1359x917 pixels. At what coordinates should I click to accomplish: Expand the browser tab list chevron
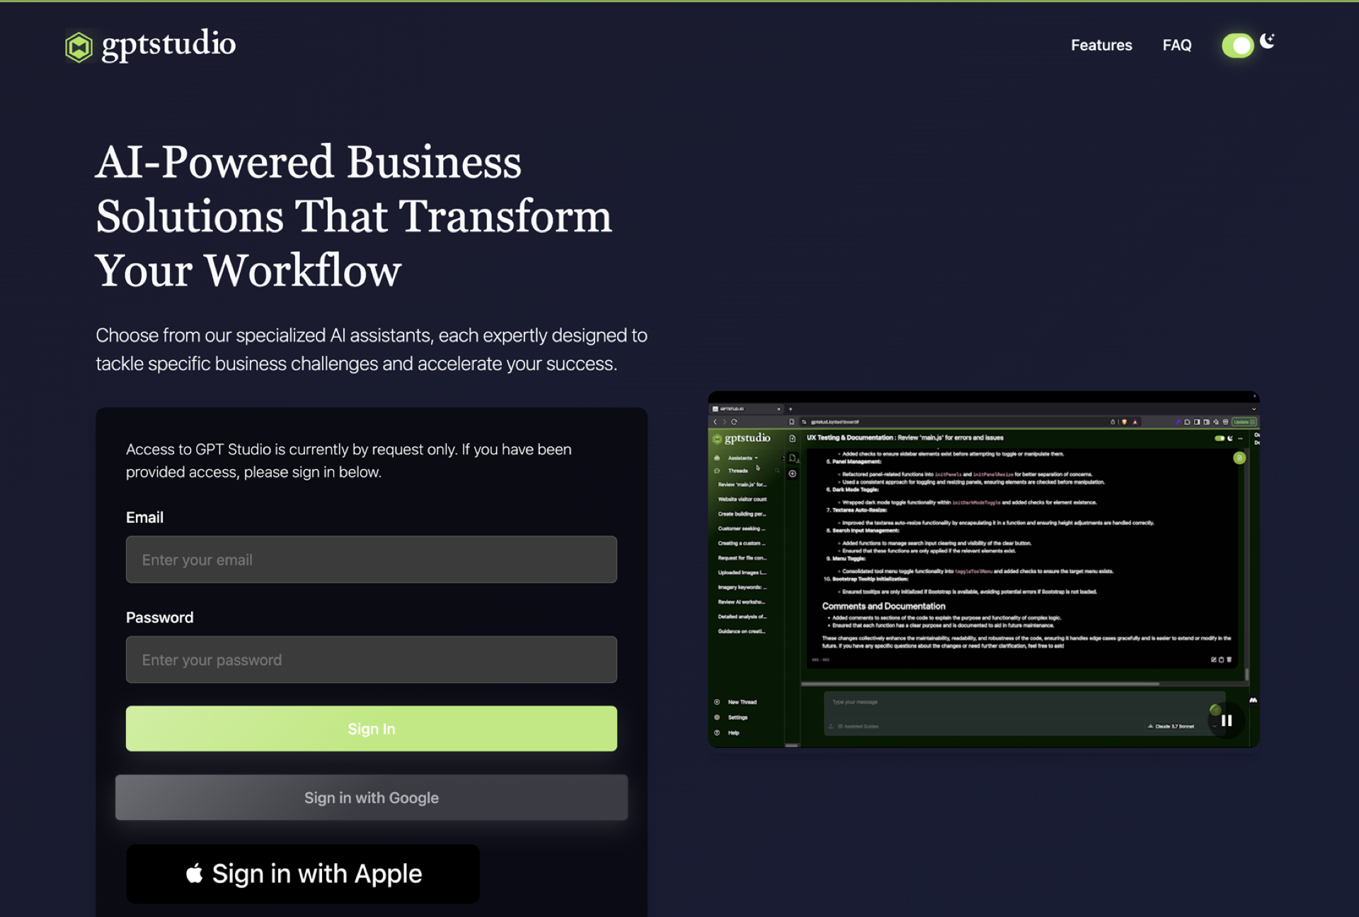1254,409
